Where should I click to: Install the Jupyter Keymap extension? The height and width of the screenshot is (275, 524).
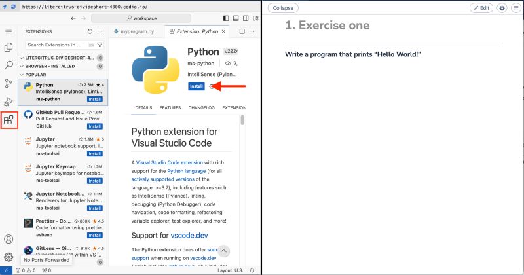(x=95, y=181)
